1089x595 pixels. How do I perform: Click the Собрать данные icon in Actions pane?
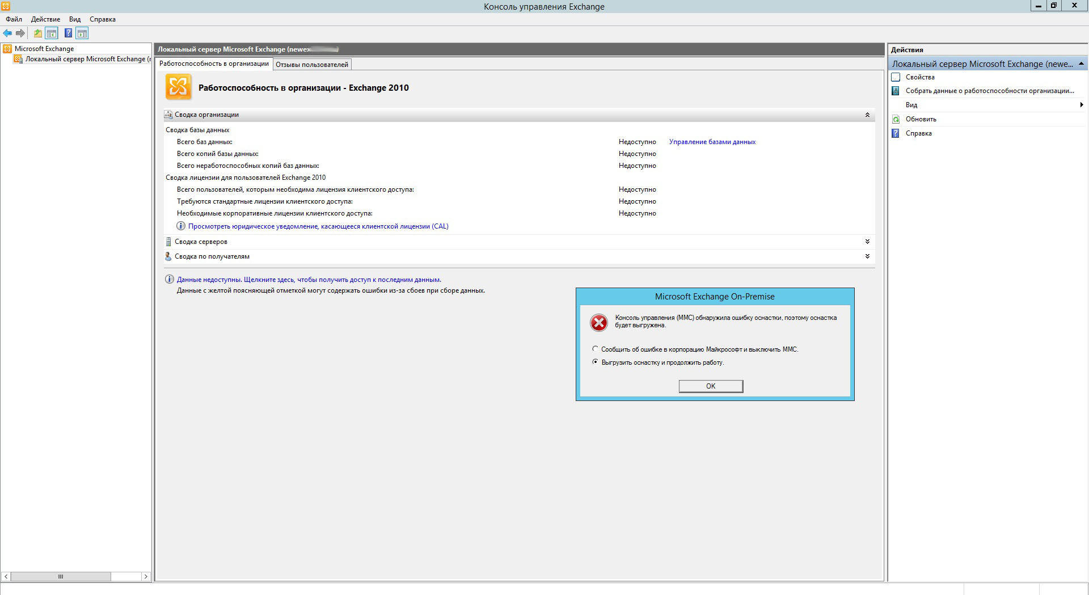896,91
